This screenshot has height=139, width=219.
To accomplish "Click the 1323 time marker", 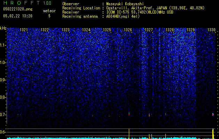I will pos(66,30).
